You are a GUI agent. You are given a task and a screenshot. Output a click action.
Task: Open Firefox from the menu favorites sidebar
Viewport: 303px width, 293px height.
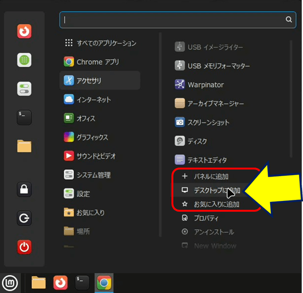(24, 31)
